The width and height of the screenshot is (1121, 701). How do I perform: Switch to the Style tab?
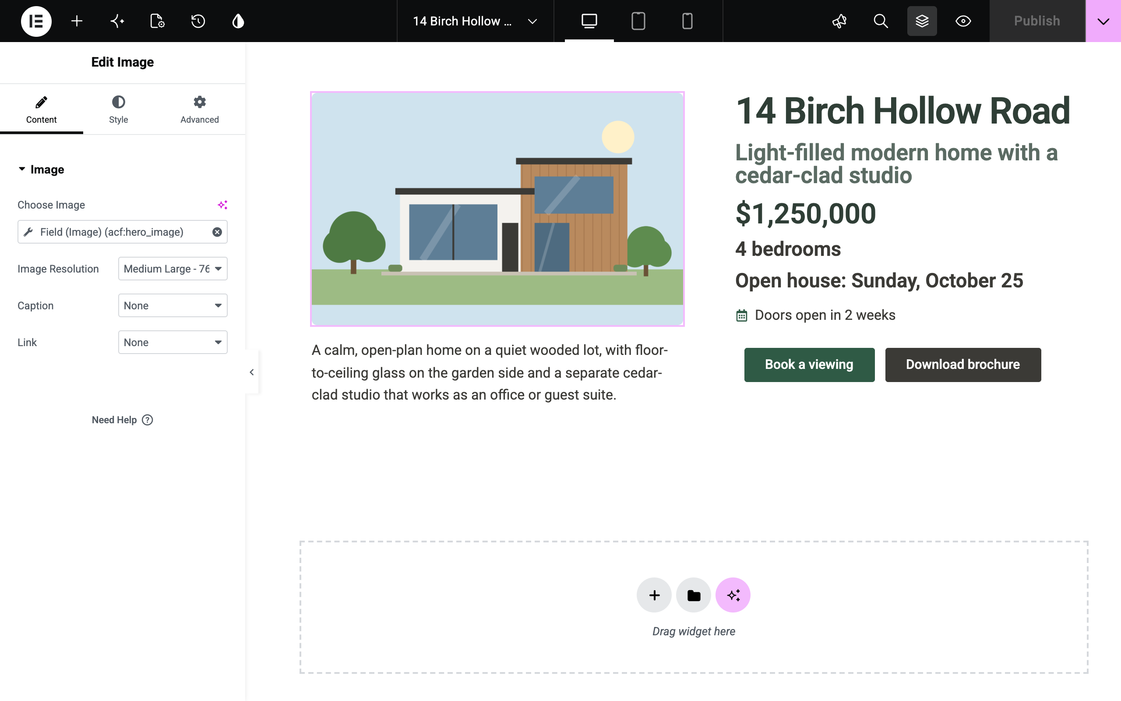[x=118, y=110]
